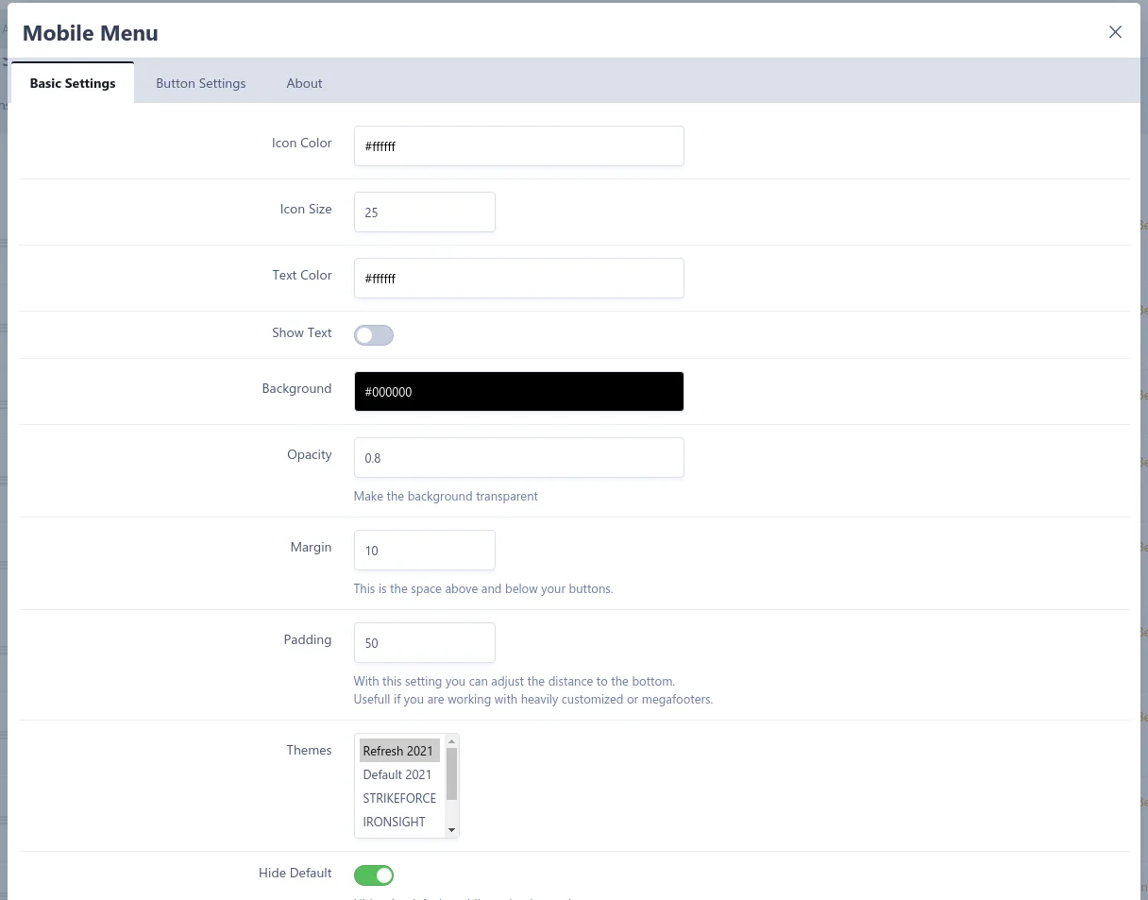Switch to the Button Settings tab
Image resolution: width=1148 pixels, height=900 pixels.
point(200,83)
